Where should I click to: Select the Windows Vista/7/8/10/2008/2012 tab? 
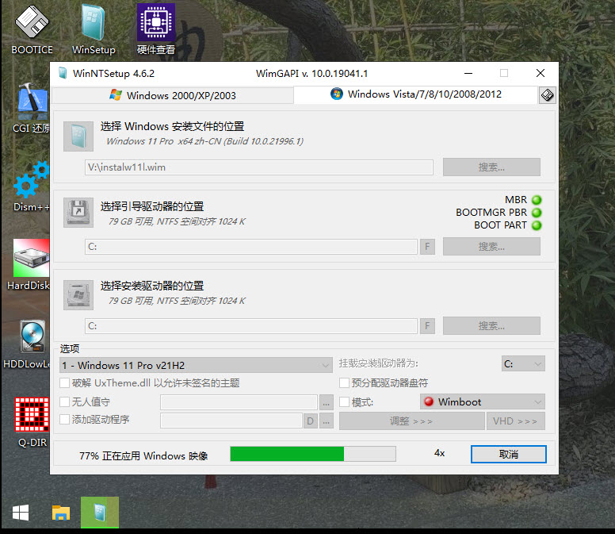pyautogui.click(x=416, y=94)
